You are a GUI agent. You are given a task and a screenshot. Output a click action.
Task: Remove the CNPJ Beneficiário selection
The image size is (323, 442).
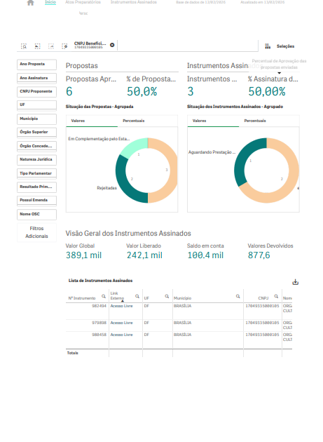(x=112, y=45)
